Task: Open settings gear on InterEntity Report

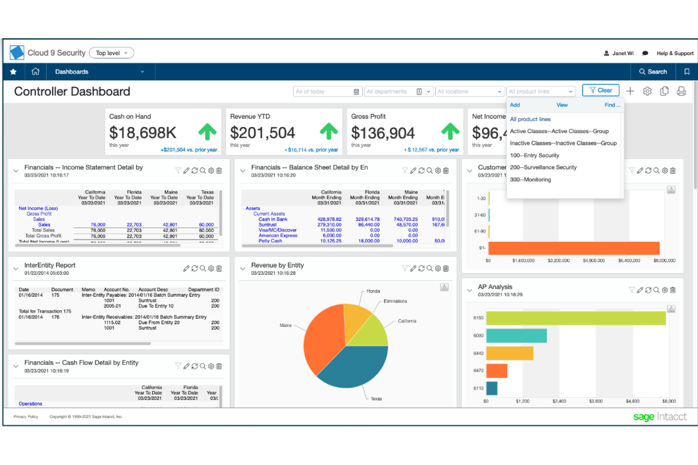Action: click(211, 268)
